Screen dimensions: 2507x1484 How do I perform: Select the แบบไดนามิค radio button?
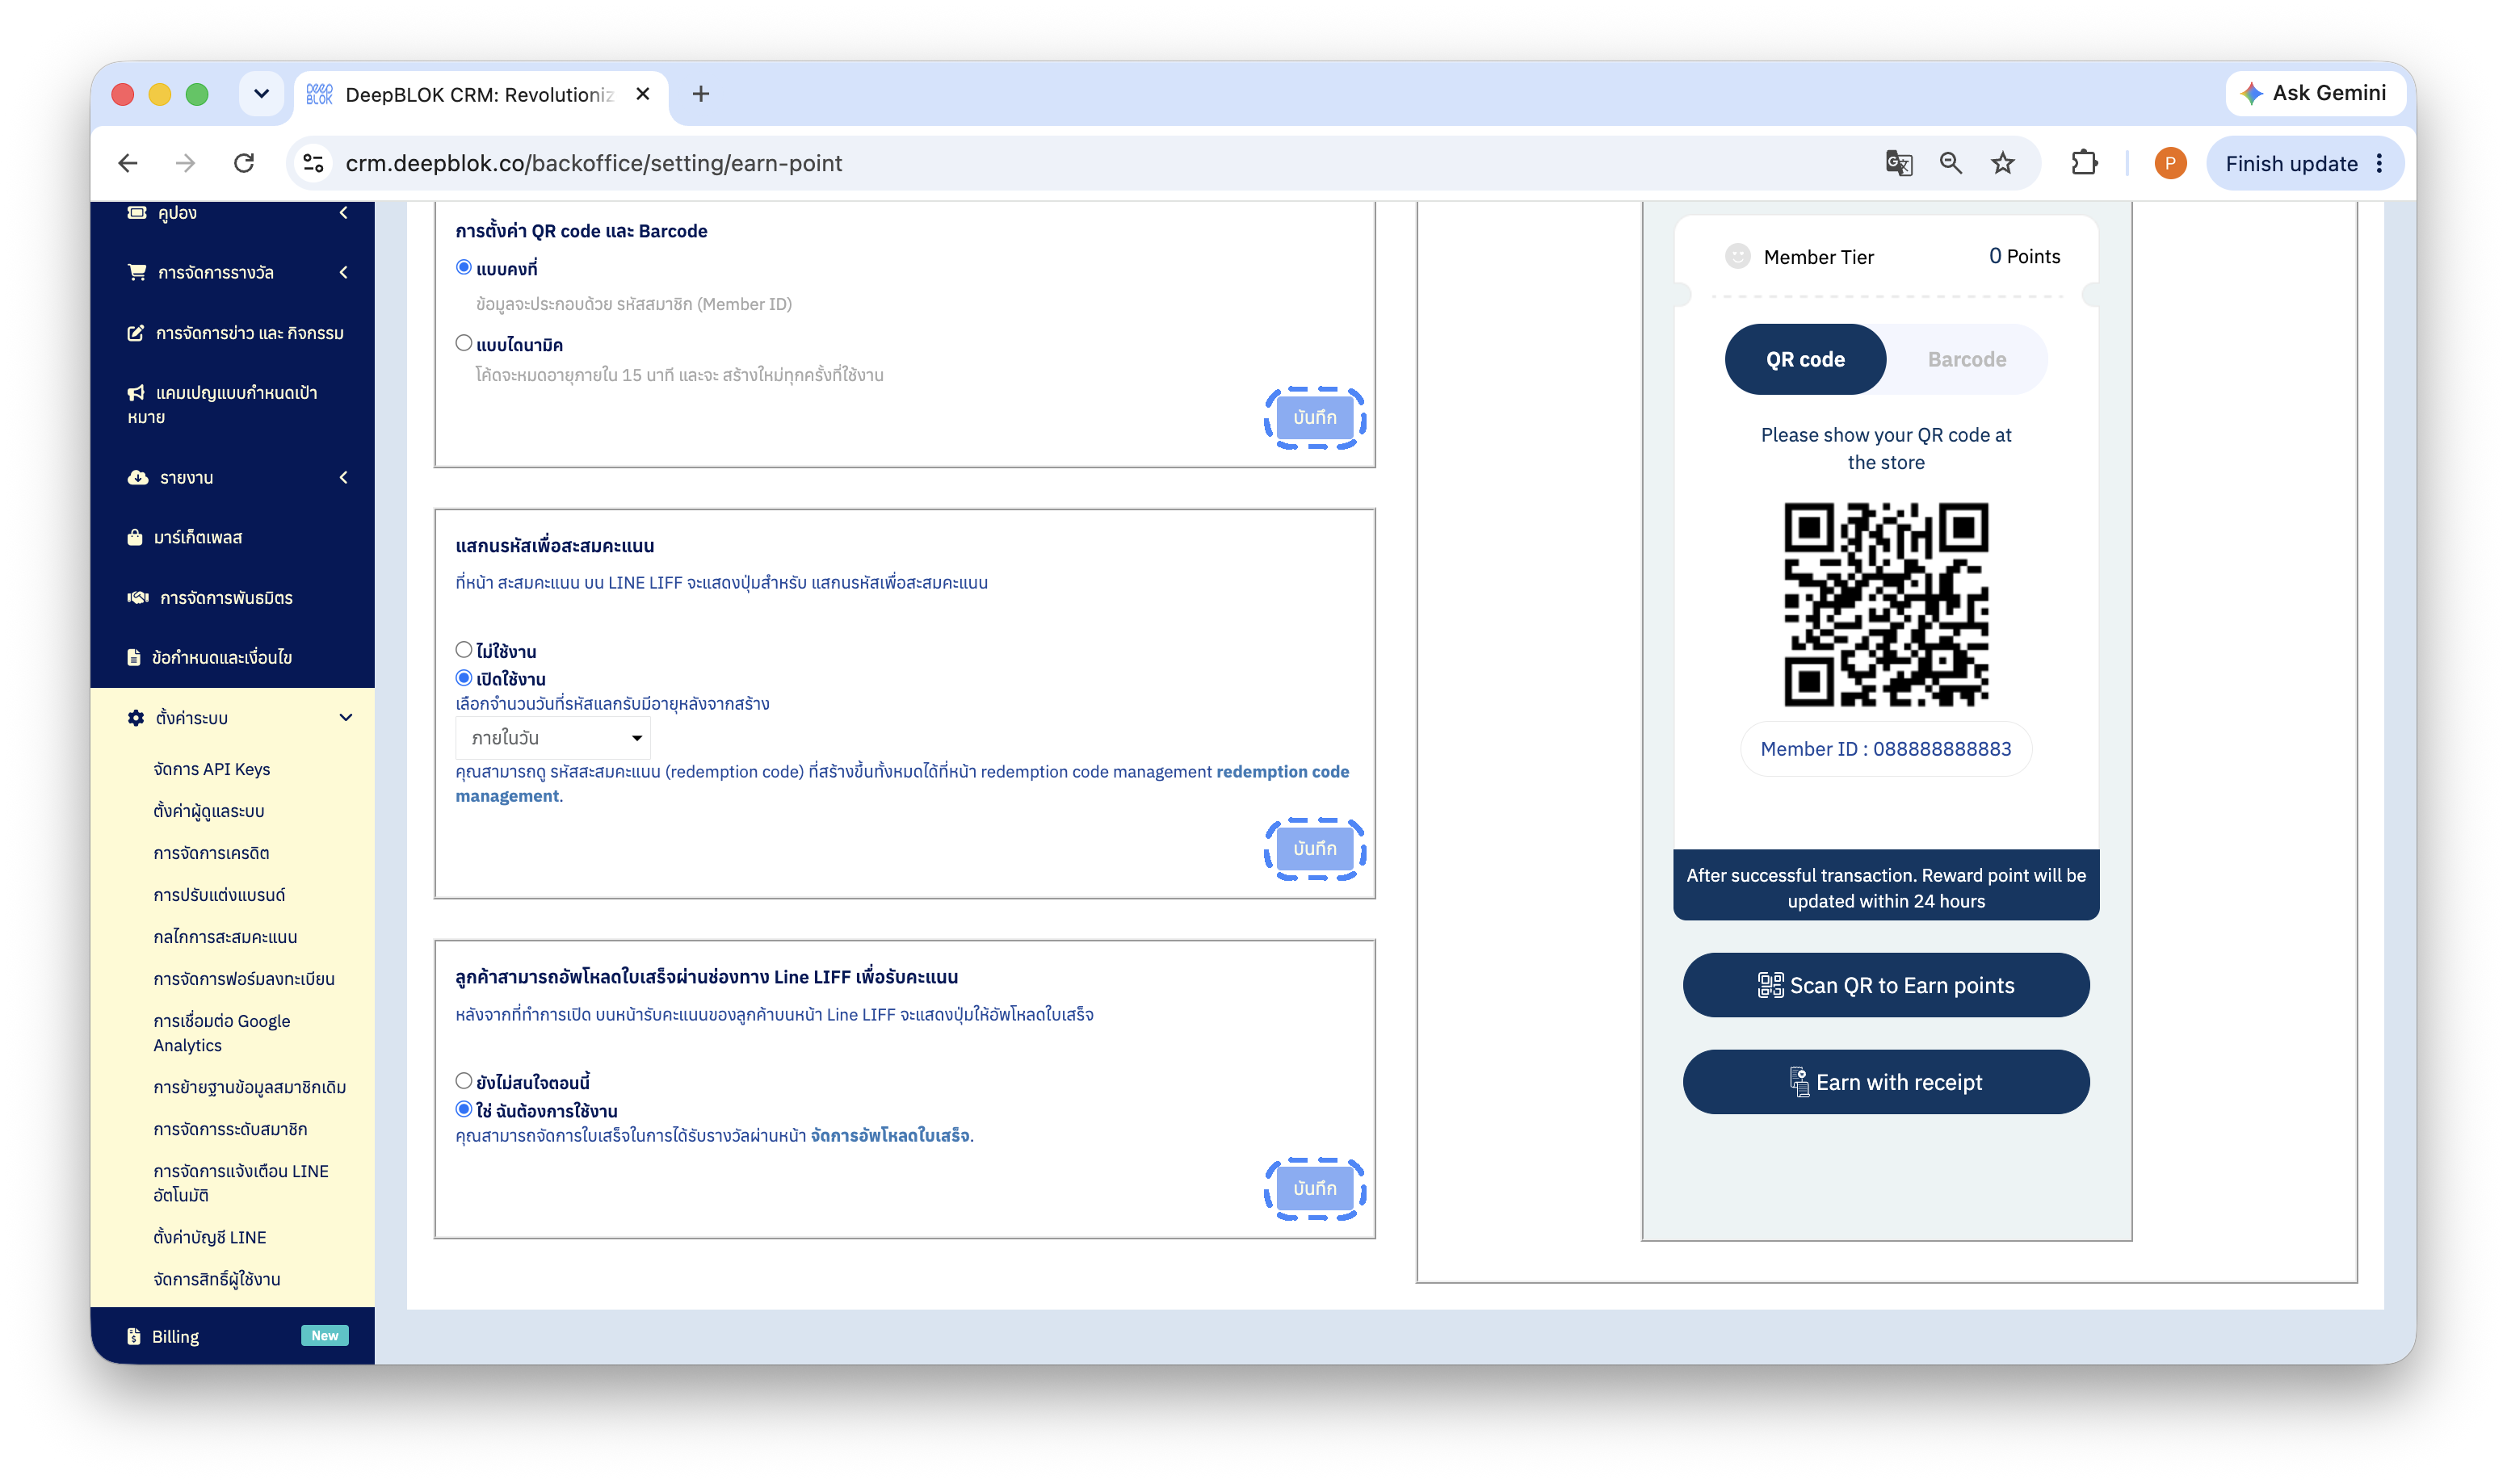coord(464,343)
